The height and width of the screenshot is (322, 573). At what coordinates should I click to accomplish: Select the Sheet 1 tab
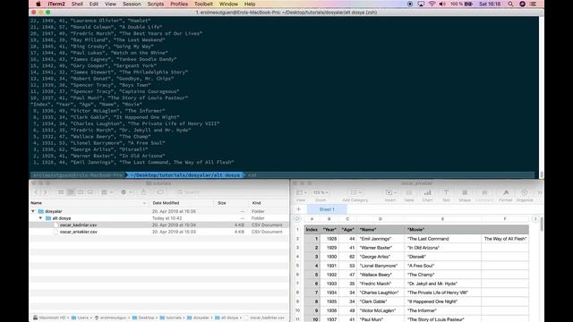coord(327,209)
